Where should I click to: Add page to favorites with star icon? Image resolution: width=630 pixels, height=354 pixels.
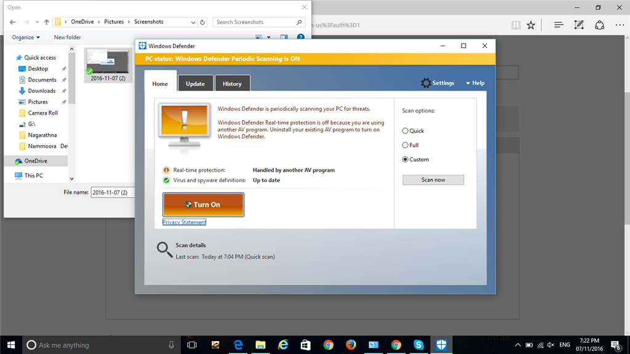[x=531, y=25]
